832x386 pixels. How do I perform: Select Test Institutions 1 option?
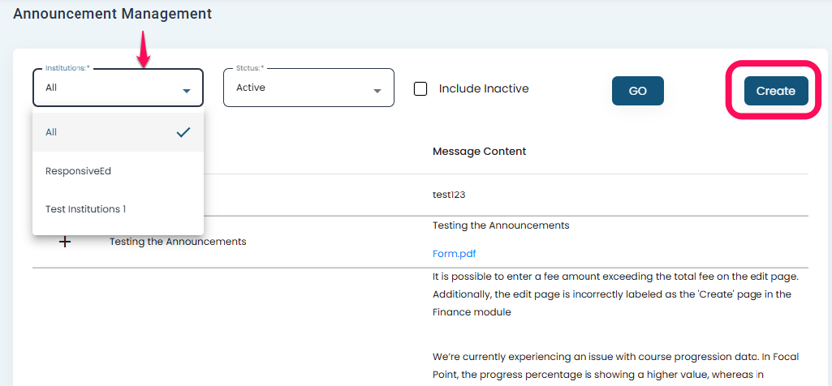coord(86,209)
